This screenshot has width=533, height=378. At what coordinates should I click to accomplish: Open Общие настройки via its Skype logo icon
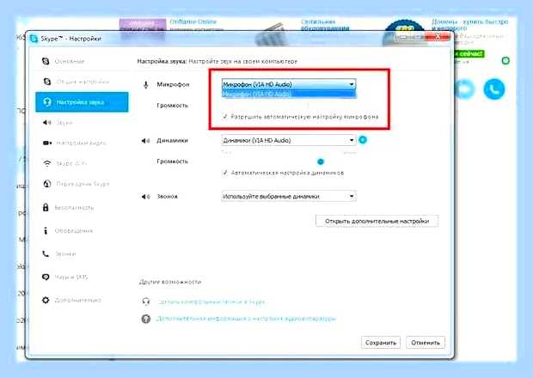pyautogui.click(x=47, y=82)
